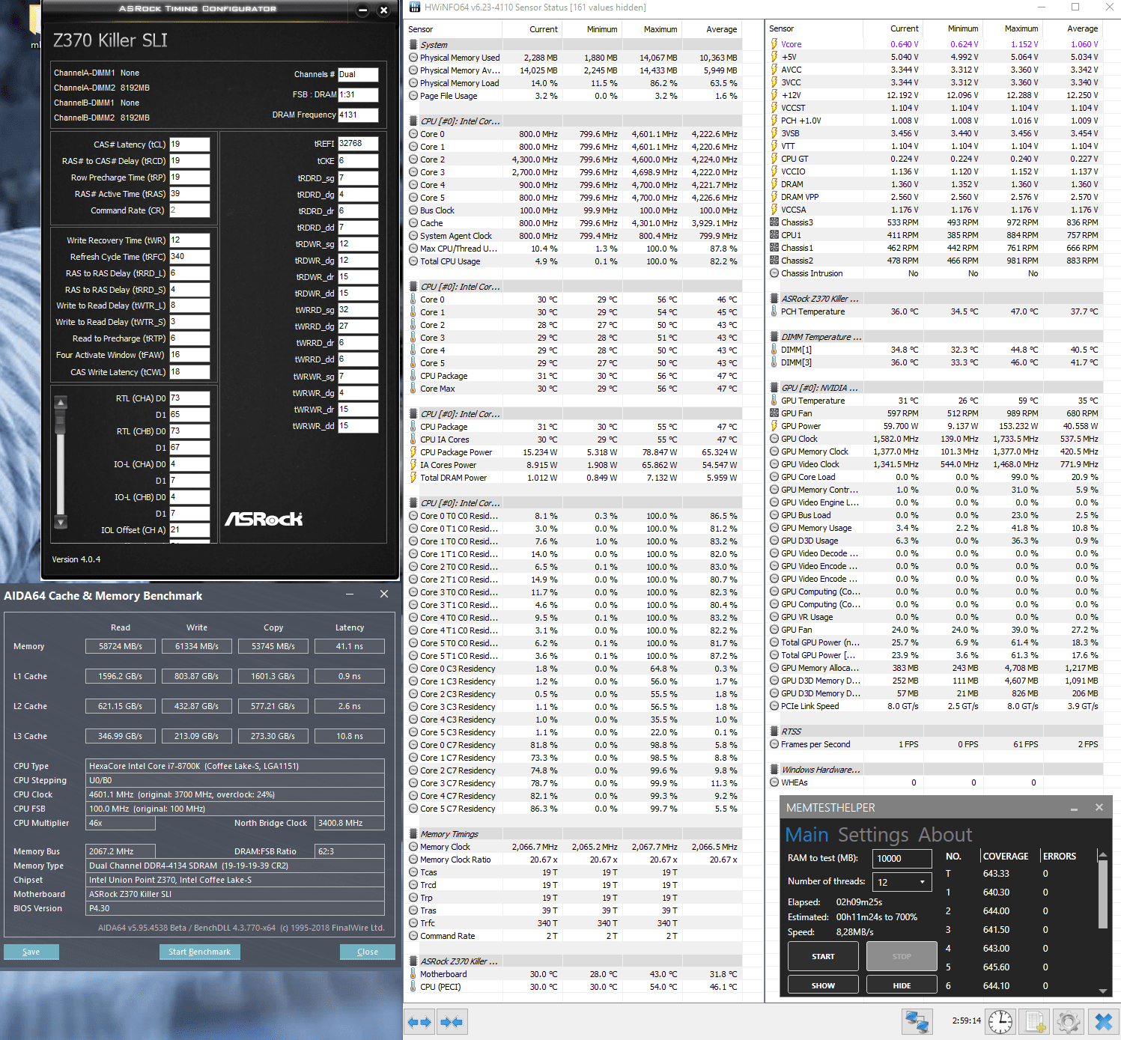The image size is (1121, 1040).
Task: Click the GPU [#0]: NVIDIA group icon
Action: click(x=774, y=388)
